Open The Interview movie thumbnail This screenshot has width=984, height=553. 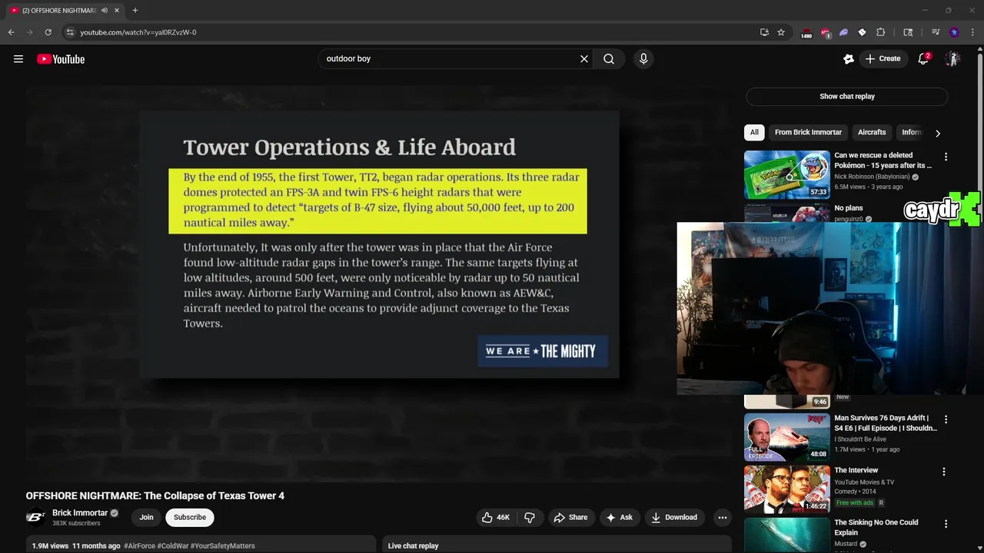[x=787, y=488]
